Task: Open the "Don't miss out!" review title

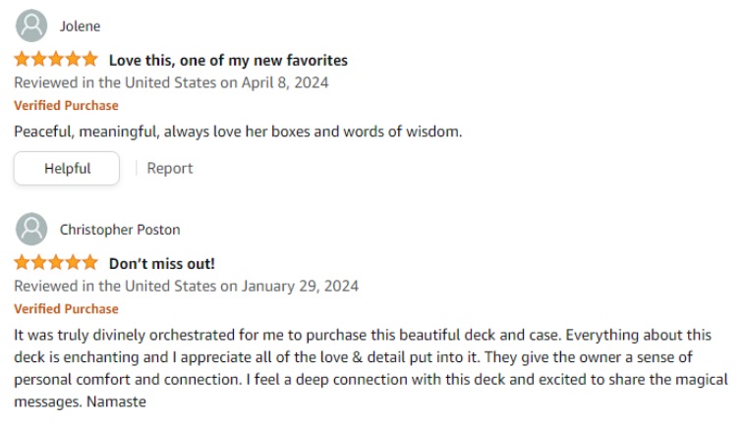Action: (161, 264)
